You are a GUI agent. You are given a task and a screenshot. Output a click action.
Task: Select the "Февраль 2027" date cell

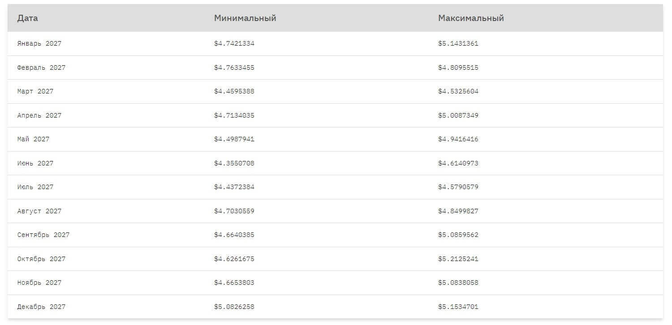(x=41, y=68)
